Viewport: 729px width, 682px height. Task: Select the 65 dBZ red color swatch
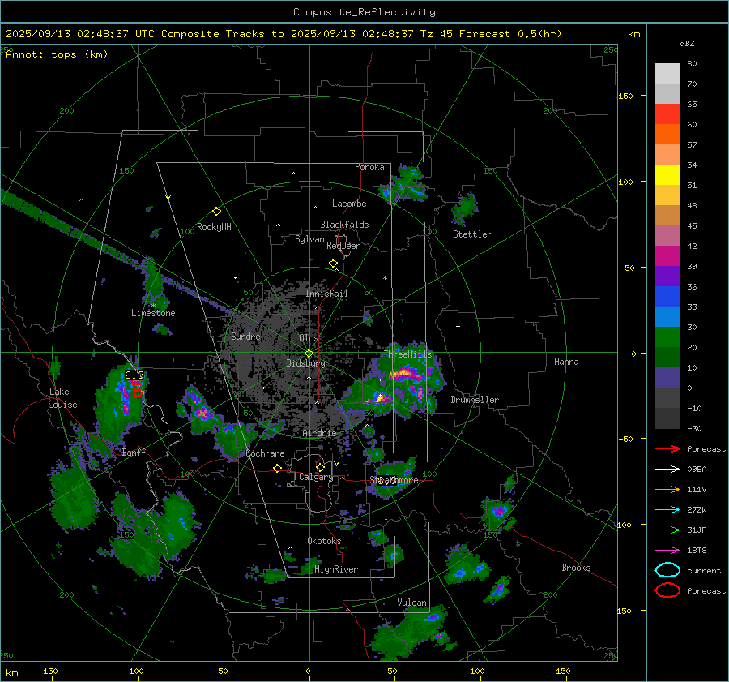click(667, 114)
